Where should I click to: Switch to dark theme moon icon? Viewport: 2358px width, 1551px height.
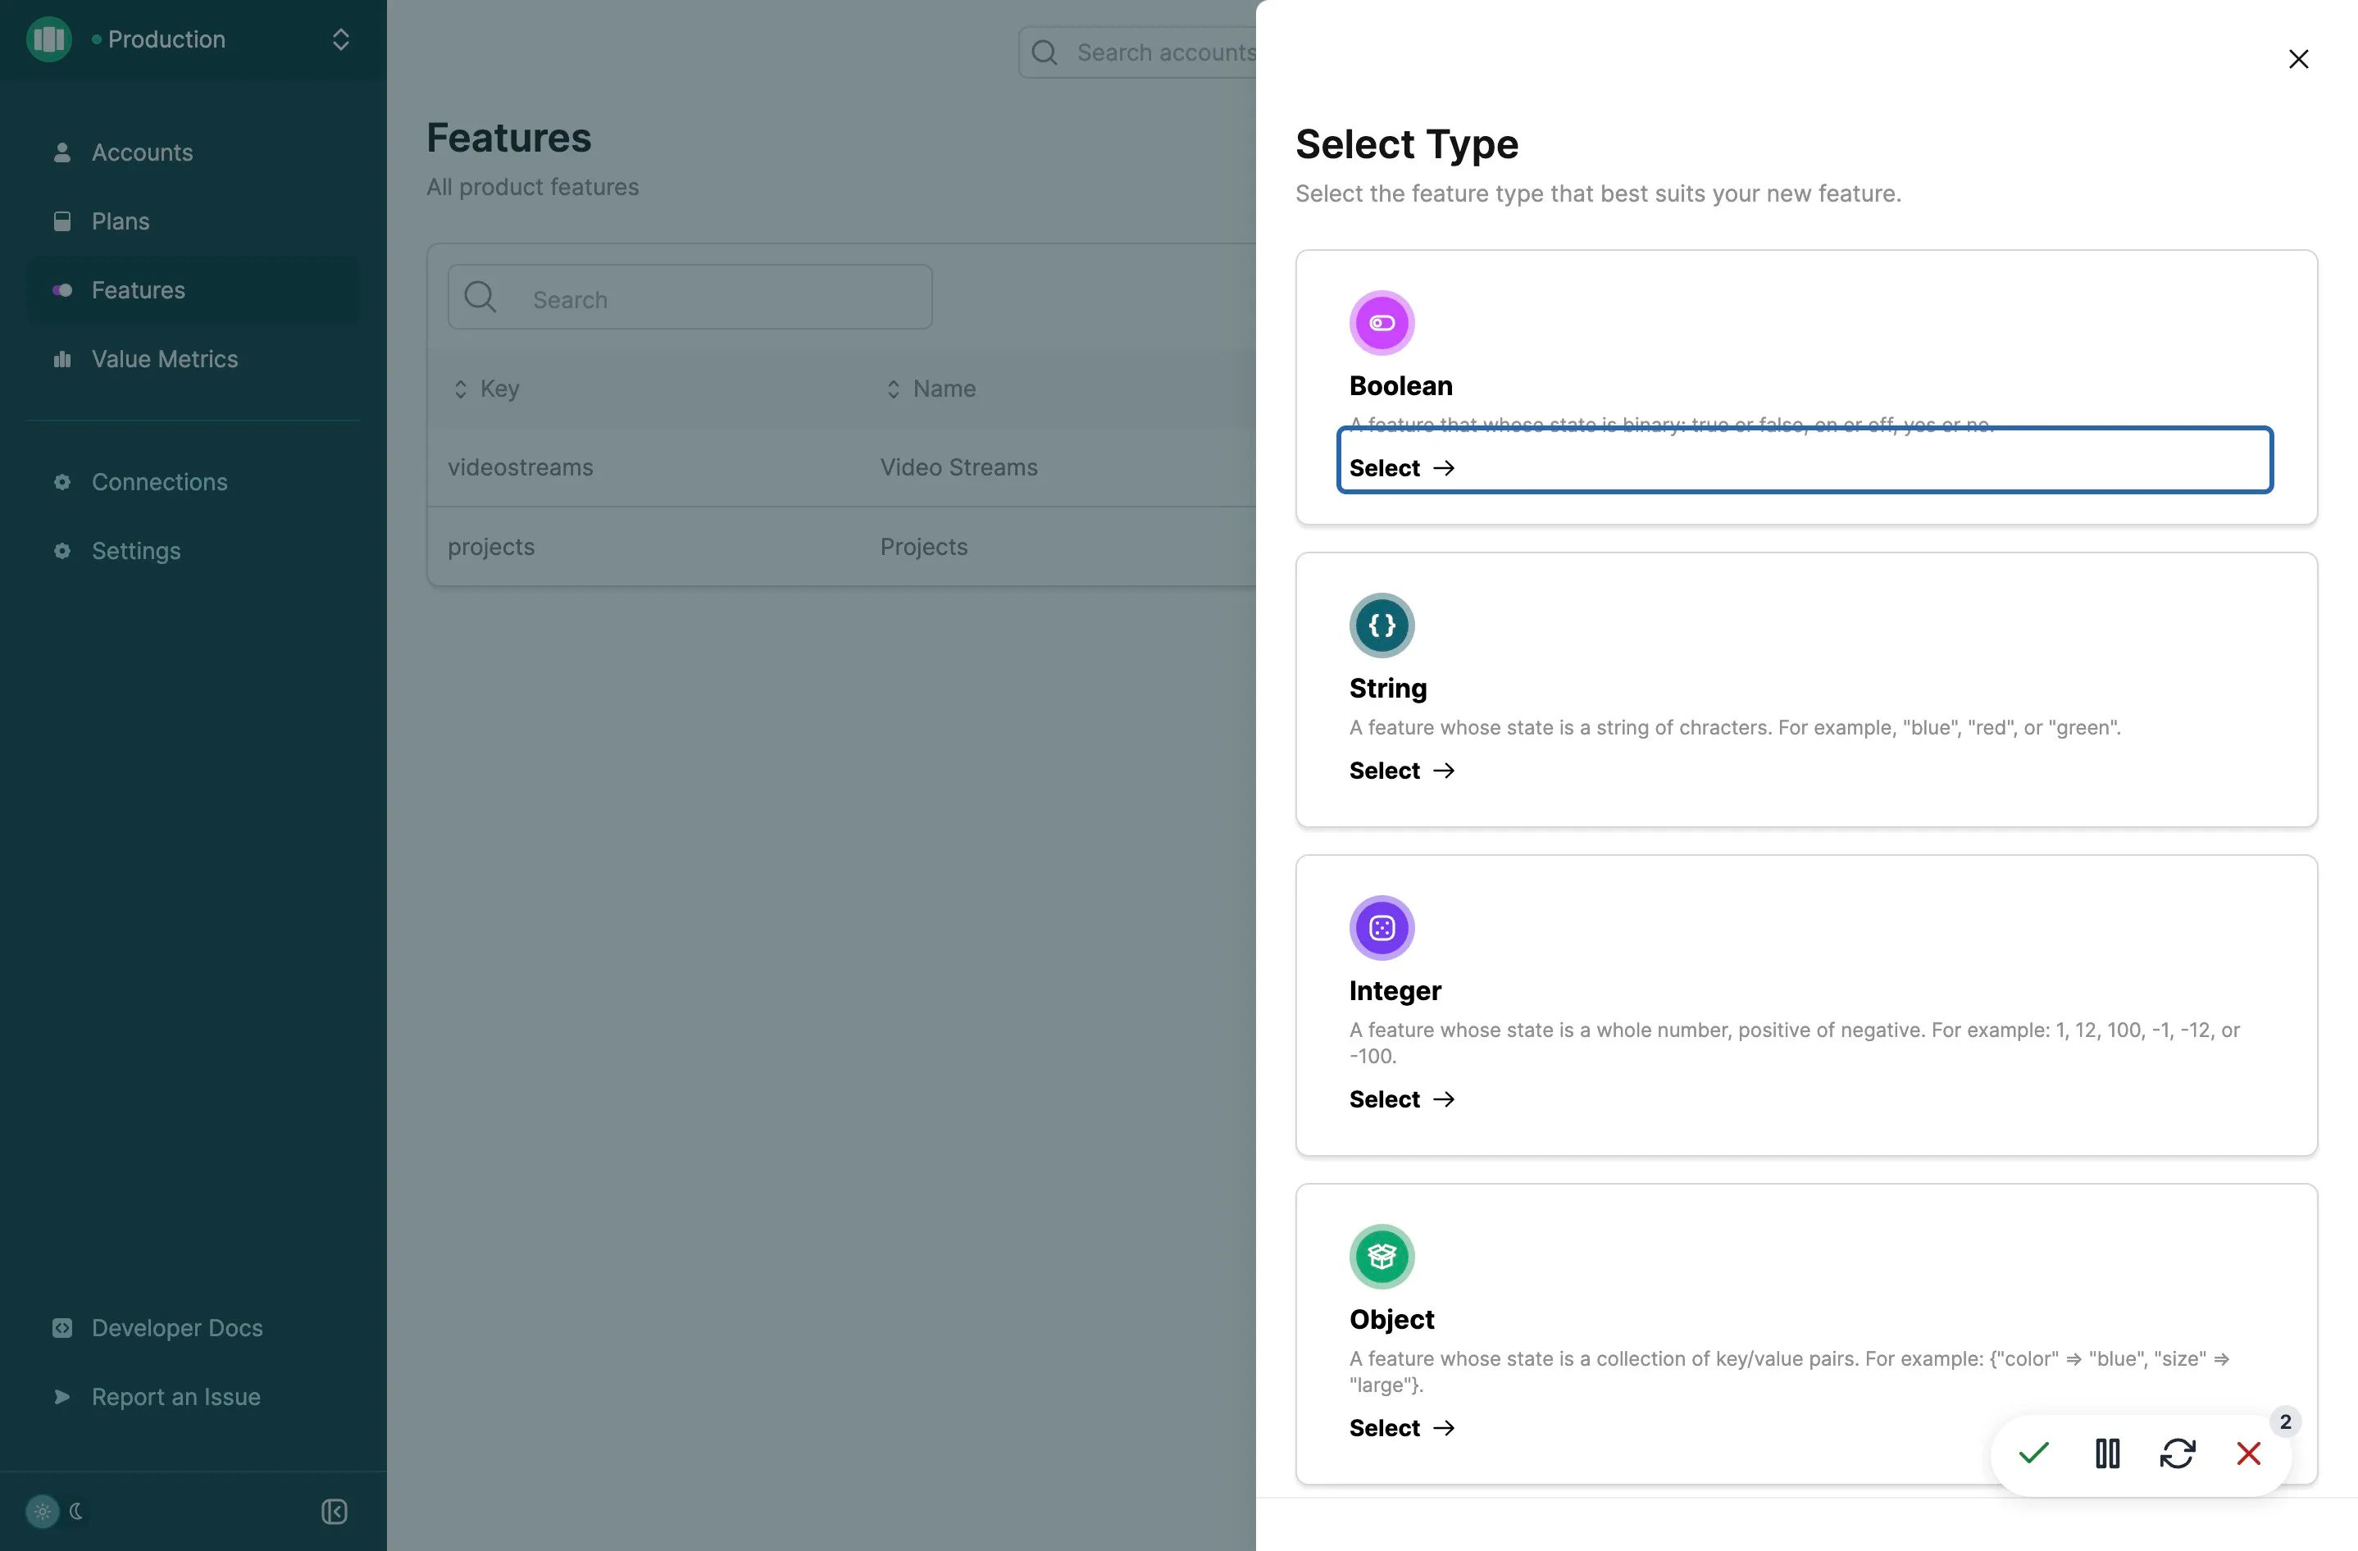pyautogui.click(x=77, y=1512)
